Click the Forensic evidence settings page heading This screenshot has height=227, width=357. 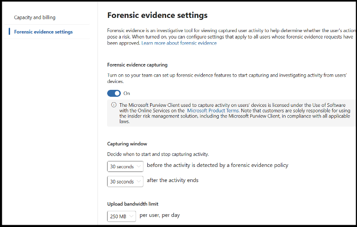(x=157, y=15)
